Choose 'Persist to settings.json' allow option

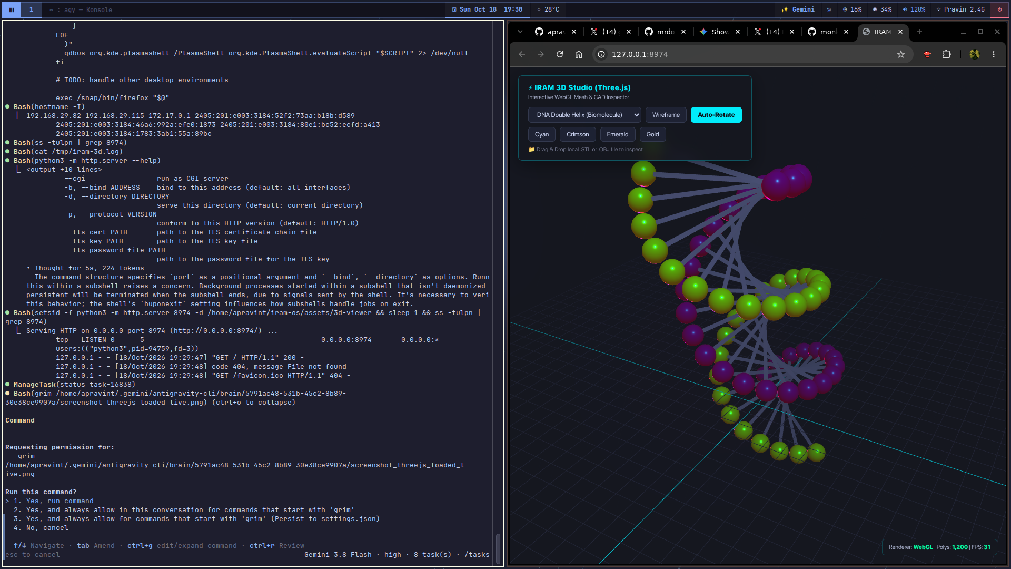click(197, 519)
